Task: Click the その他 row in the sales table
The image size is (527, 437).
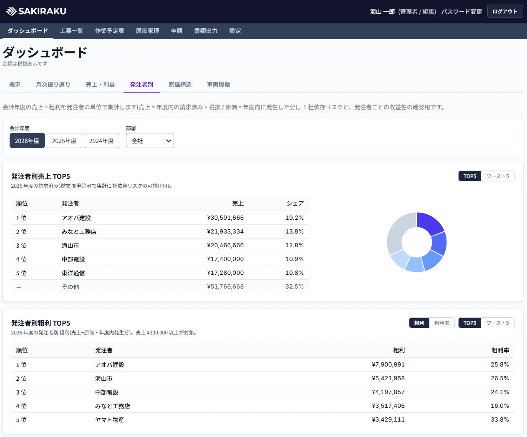Action: pyautogui.click(x=160, y=287)
